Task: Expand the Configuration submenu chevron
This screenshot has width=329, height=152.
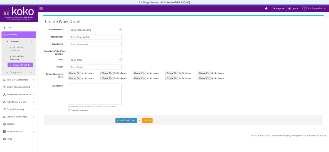Action: 32,72
